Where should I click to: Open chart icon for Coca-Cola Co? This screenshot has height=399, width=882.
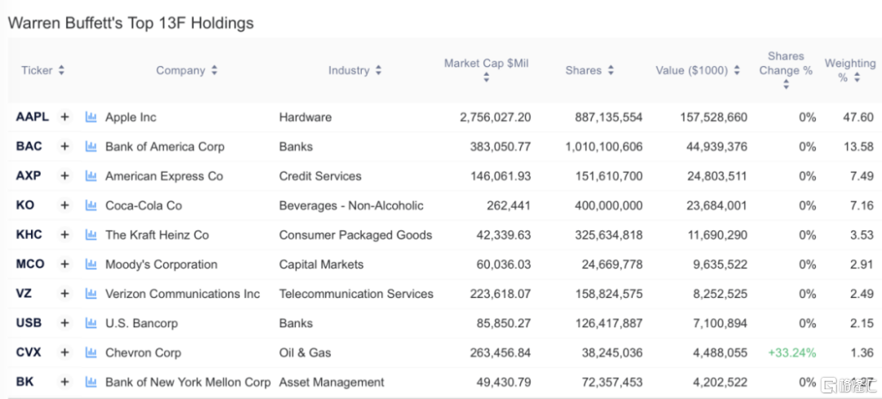[91, 205]
